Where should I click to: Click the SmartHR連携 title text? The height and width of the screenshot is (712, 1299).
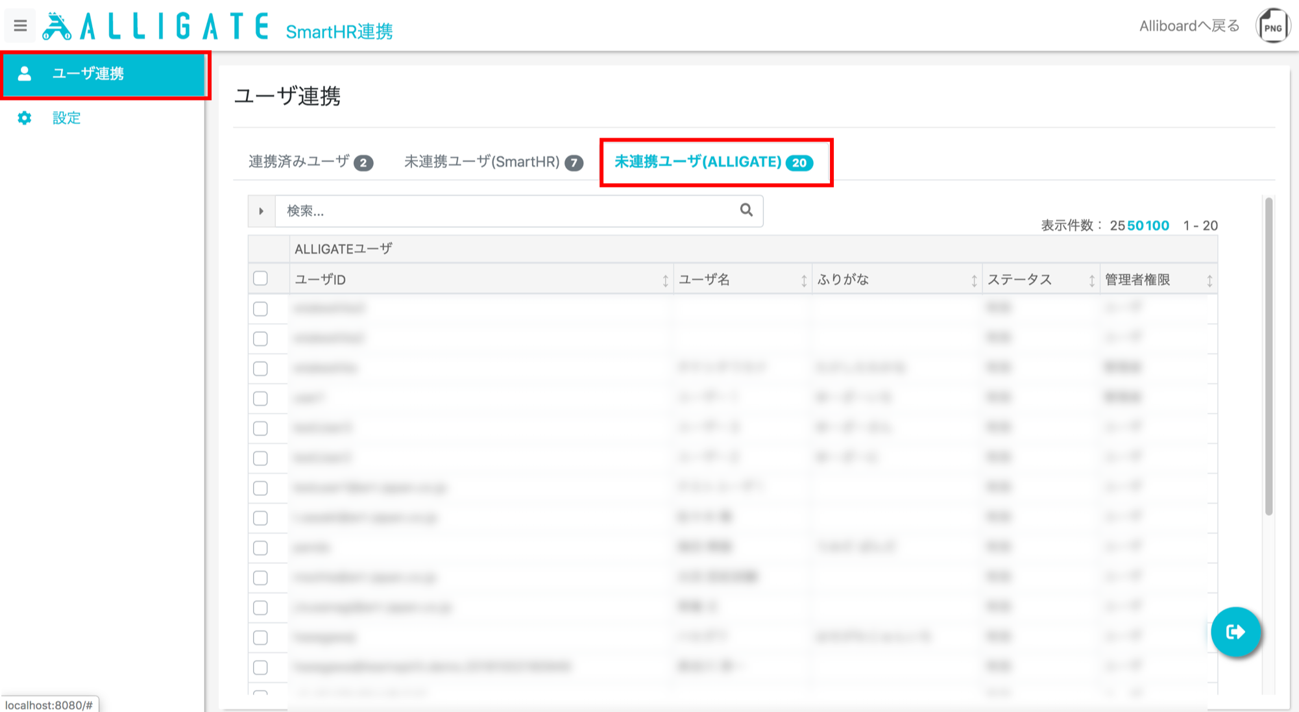[339, 31]
